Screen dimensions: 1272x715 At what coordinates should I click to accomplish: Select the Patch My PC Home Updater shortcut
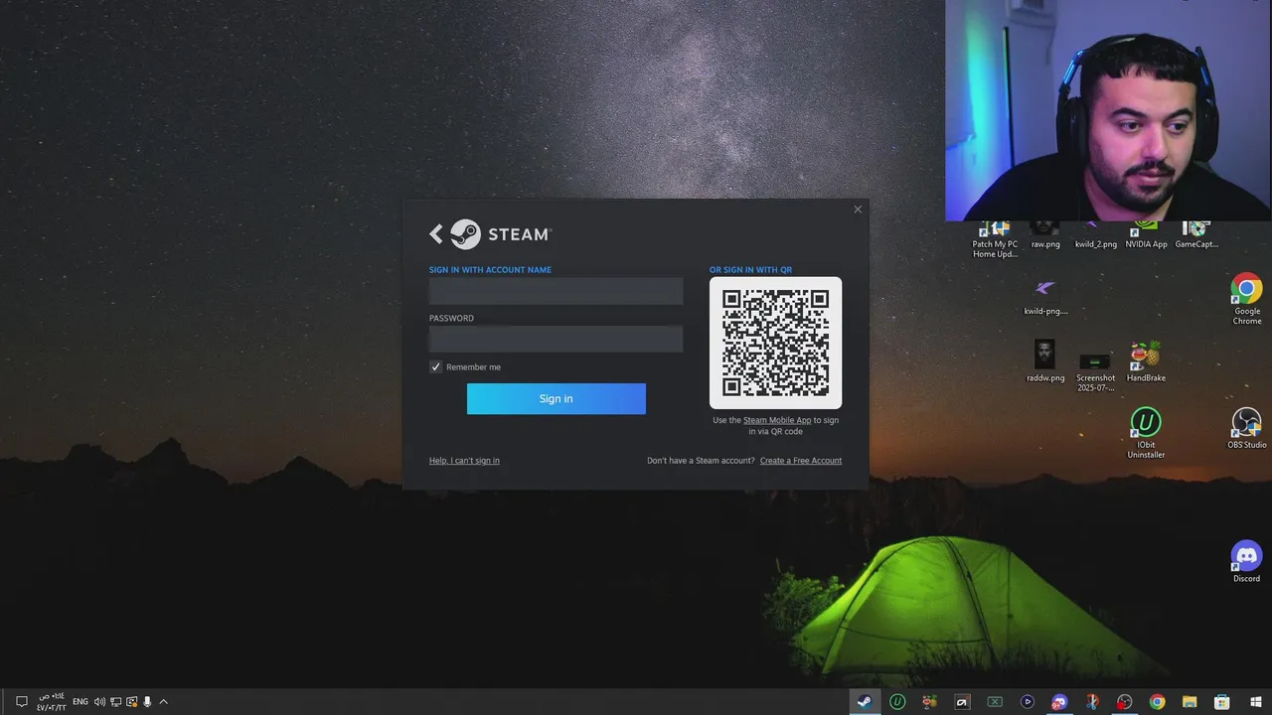click(x=995, y=240)
